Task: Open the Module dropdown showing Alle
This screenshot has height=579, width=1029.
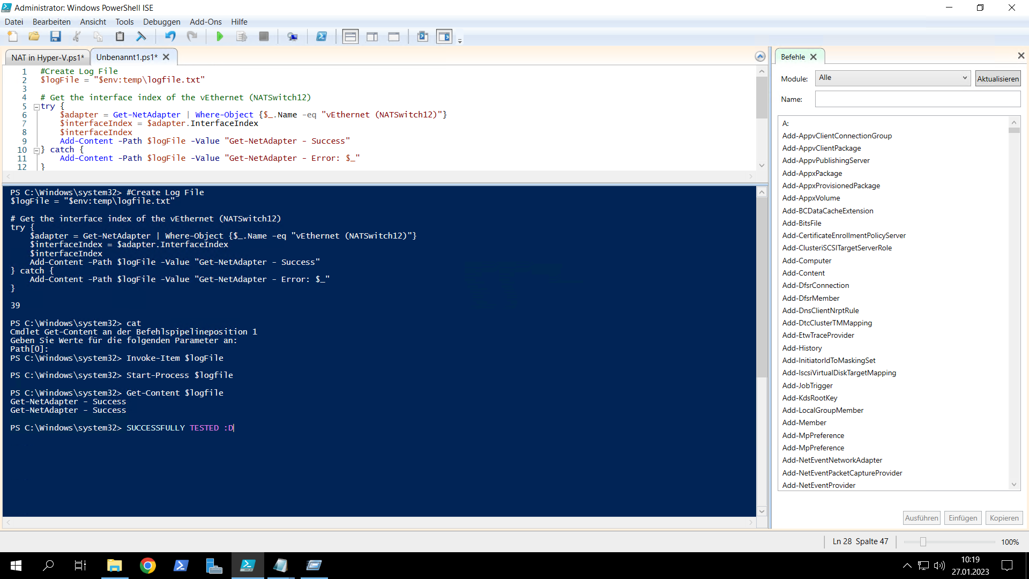Action: coord(893,78)
